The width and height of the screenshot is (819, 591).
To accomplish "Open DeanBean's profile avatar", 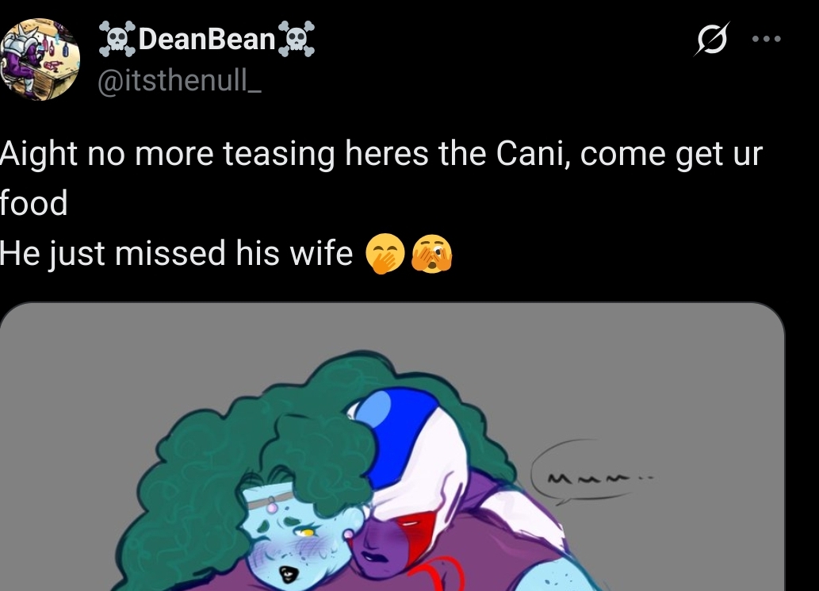I will (40, 59).
